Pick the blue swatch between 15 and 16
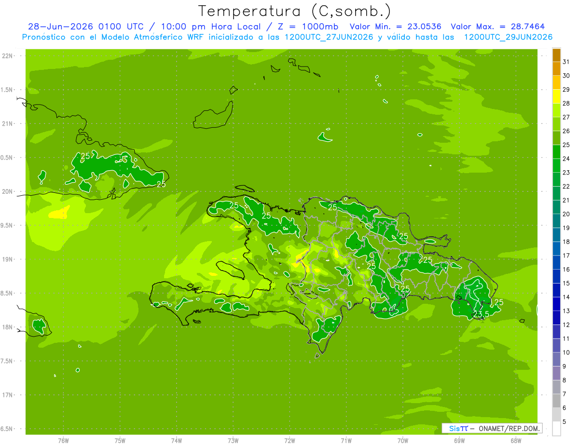Image resolution: width=579 pixels, height=447 pixels. tap(556, 276)
